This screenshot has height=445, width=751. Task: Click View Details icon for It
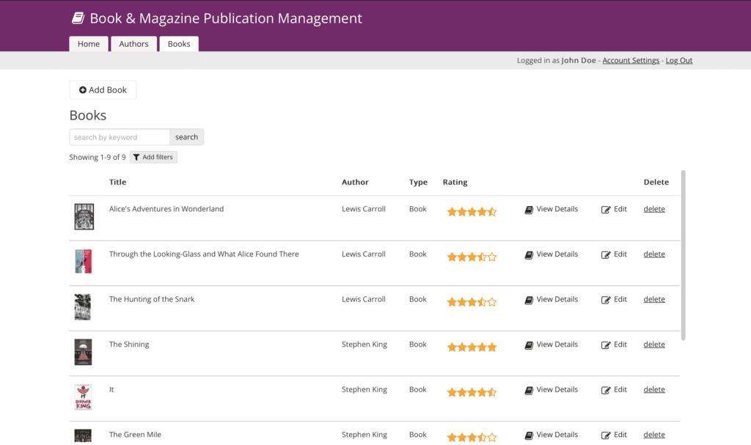coord(529,391)
